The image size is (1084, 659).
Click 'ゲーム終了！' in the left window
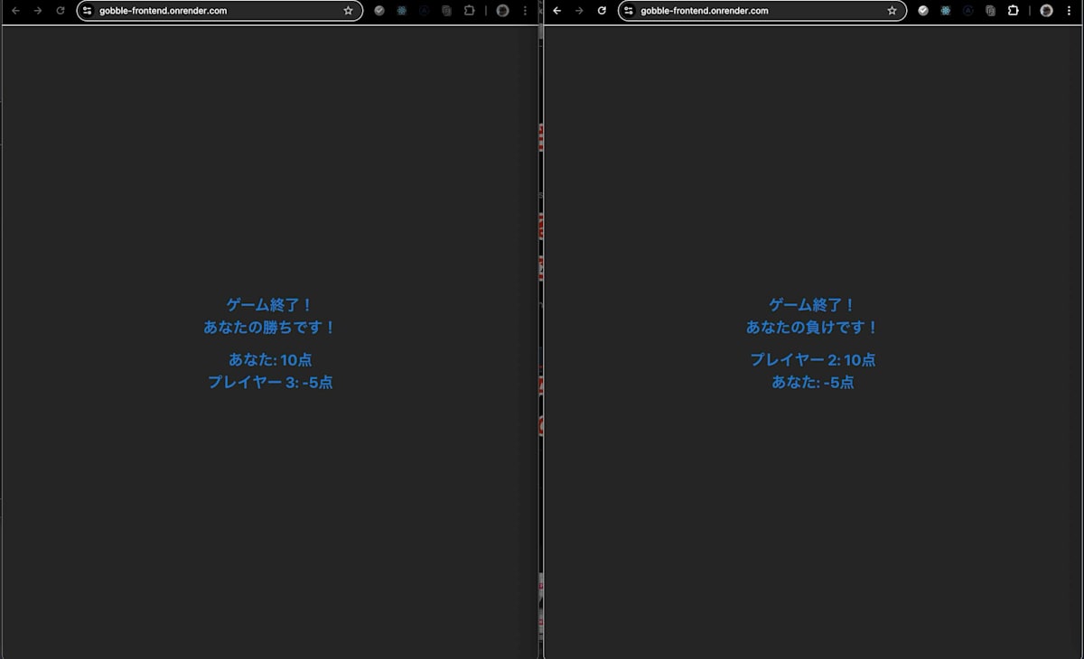tap(270, 305)
